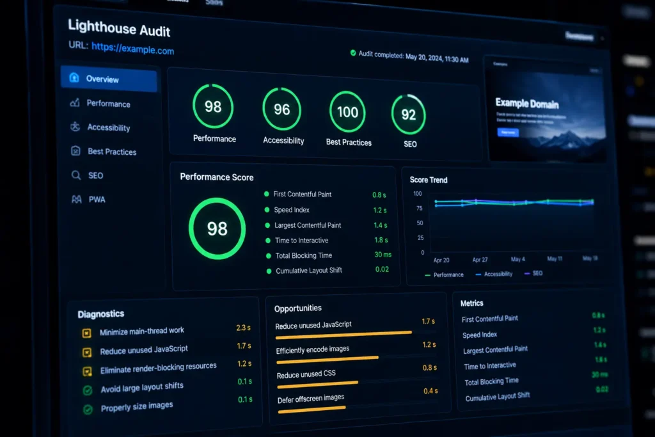
Task: Click the Score Trend line chart
Action: [512, 222]
